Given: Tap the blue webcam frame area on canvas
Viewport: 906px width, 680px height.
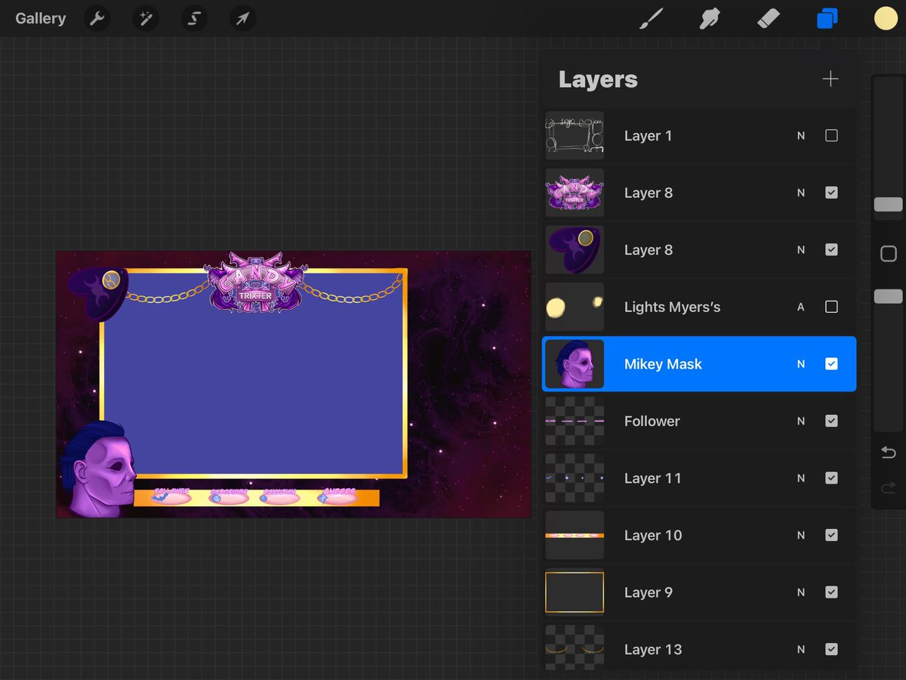Looking at the screenshot, I should (253, 374).
